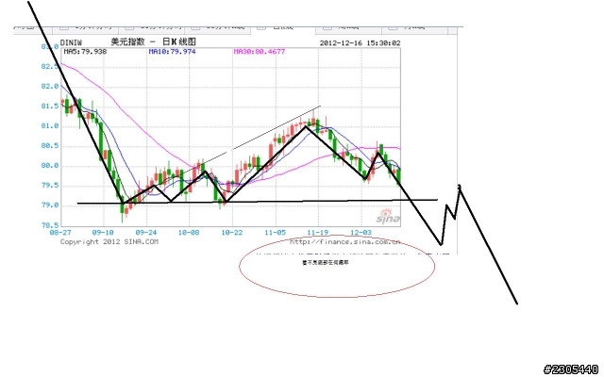Image resolution: width=604 pixels, height=377 pixels.
Task: Click the 美元指数 - 日K线图 chart title
Action: (153, 41)
